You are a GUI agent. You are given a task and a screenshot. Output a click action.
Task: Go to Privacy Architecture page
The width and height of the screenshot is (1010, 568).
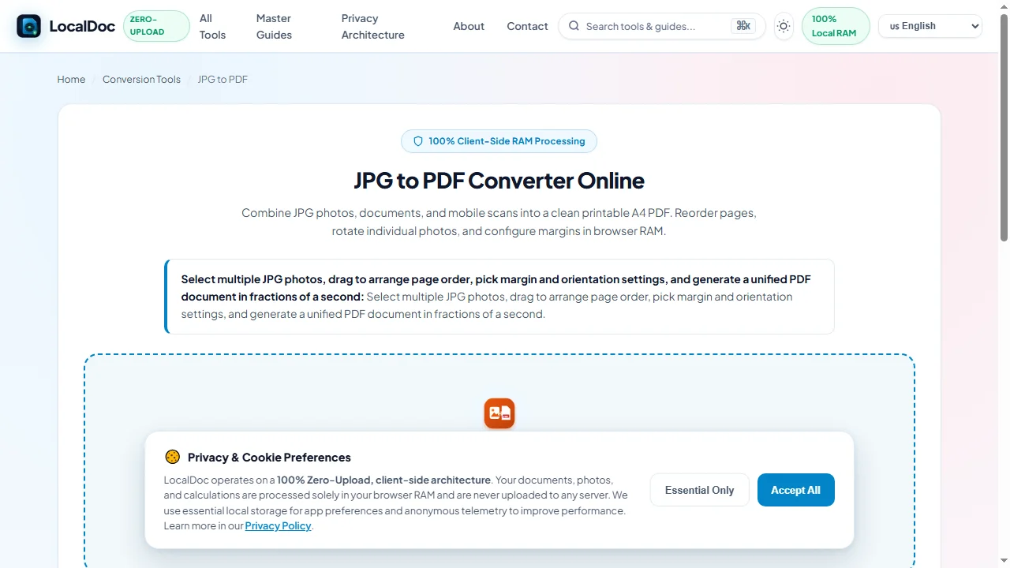(372, 26)
